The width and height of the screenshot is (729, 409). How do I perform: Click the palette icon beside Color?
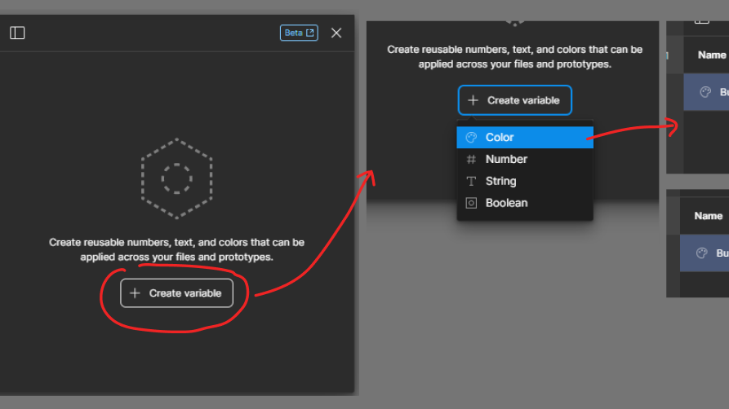pyautogui.click(x=471, y=138)
